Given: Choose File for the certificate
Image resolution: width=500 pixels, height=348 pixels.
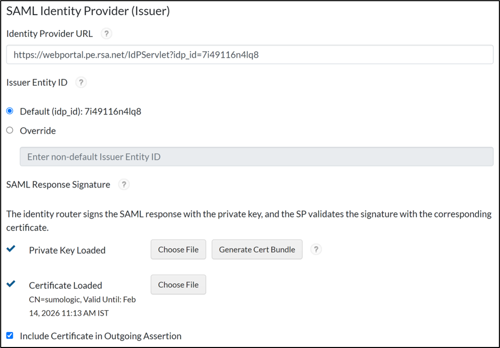Looking at the screenshot, I should click(x=178, y=285).
